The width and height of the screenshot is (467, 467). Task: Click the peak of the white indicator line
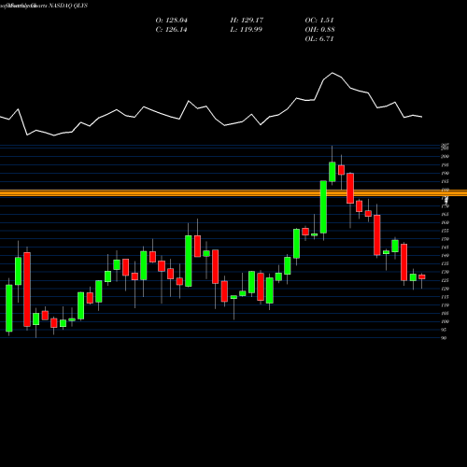[x=333, y=73]
